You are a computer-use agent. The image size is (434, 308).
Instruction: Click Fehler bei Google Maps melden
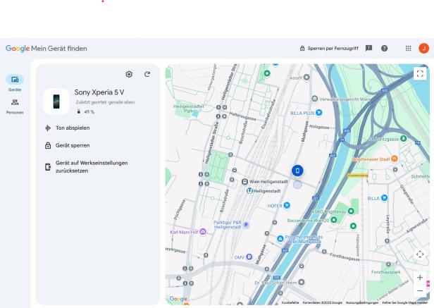click(405, 303)
